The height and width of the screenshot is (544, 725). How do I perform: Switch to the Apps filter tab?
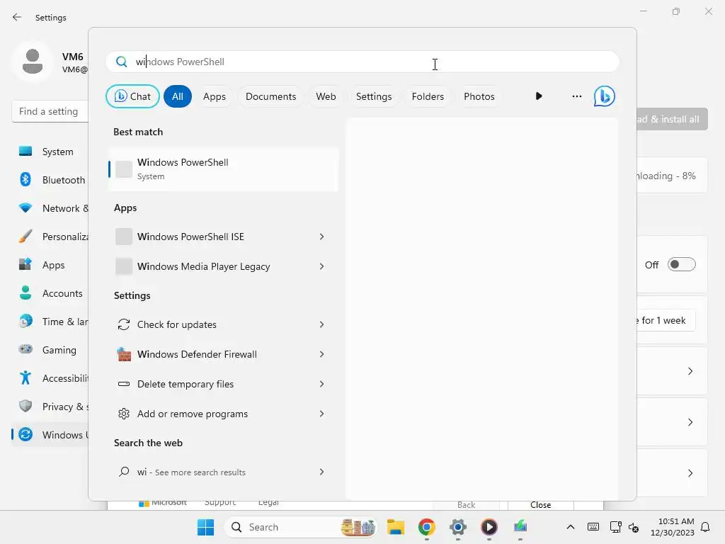pyautogui.click(x=214, y=96)
